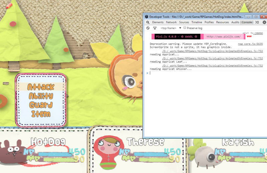Toggle the console filter funnel icon
The width and height of the screenshot is (267, 173).
155,28
